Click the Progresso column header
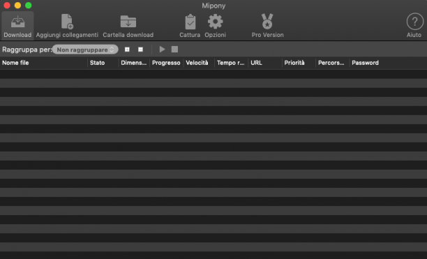The height and width of the screenshot is (259, 427). pos(166,63)
